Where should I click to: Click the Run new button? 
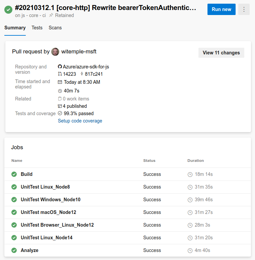pyautogui.click(x=222, y=9)
